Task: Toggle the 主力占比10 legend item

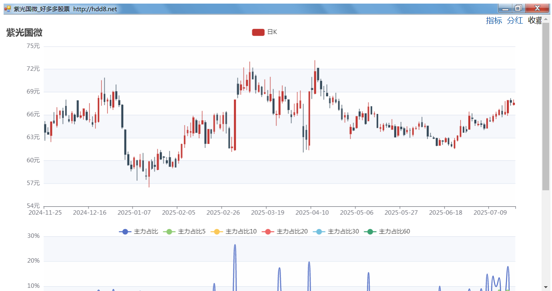Action: [x=234, y=231]
